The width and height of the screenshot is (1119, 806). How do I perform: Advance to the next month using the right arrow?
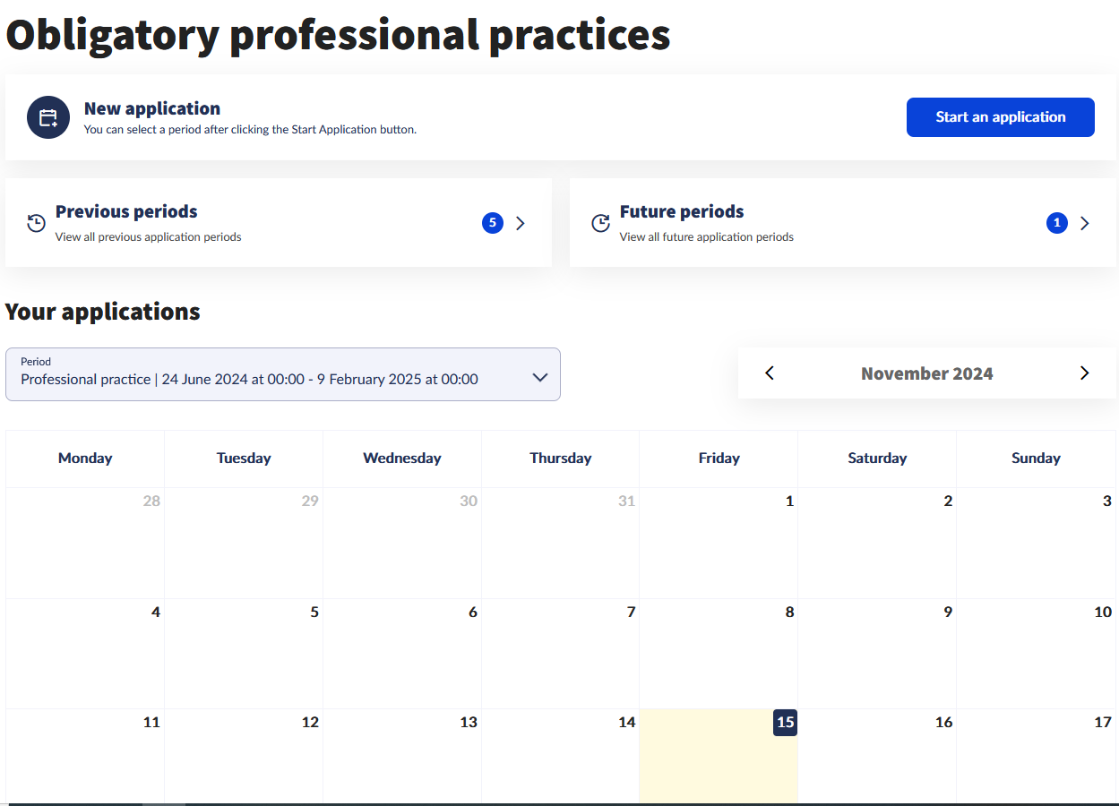coord(1084,373)
